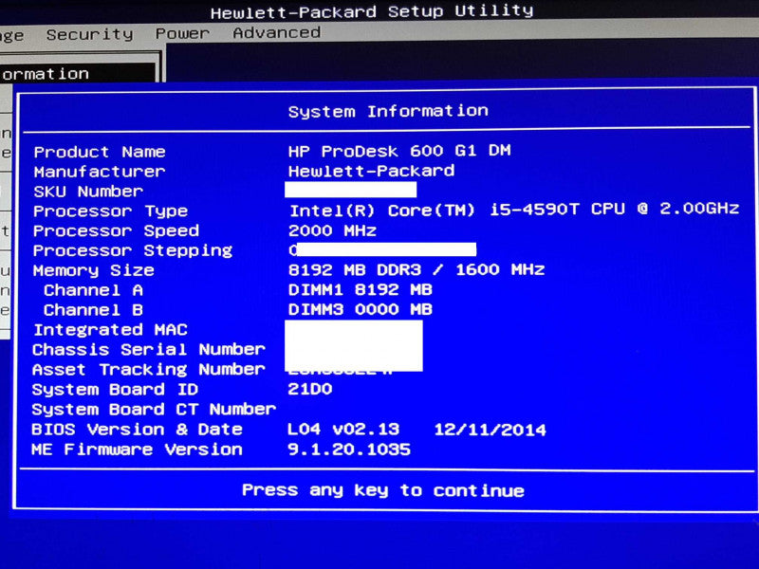The width and height of the screenshot is (759, 569).
Task: Click the 'DIMM1 8192 MB' value
Action: point(361,290)
